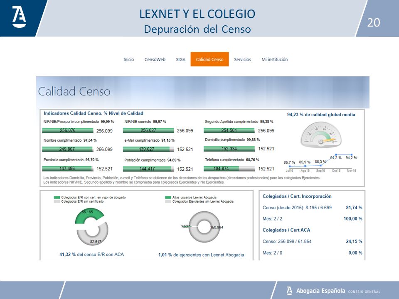Click the 85,7 % trend value label
The width and height of the screenshot is (399, 299).
coord(289,162)
